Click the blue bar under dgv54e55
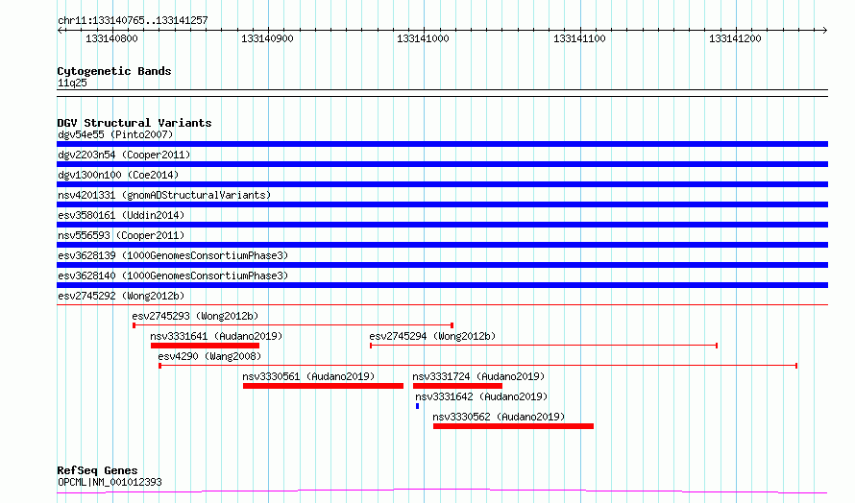Image resolution: width=855 pixels, height=503 pixels. coord(442,144)
